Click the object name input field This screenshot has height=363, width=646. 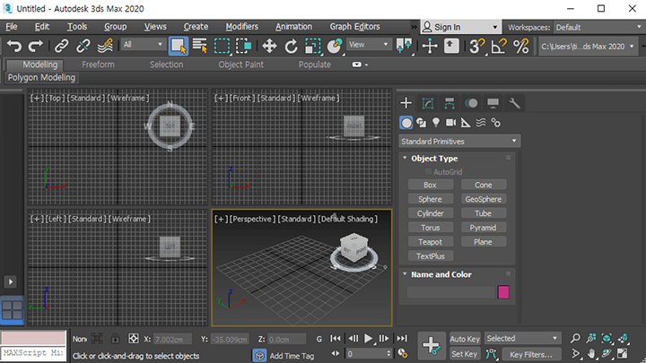point(450,292)
